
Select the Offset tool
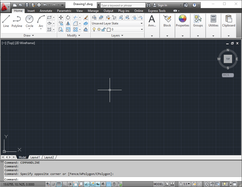tap(86, 29)
